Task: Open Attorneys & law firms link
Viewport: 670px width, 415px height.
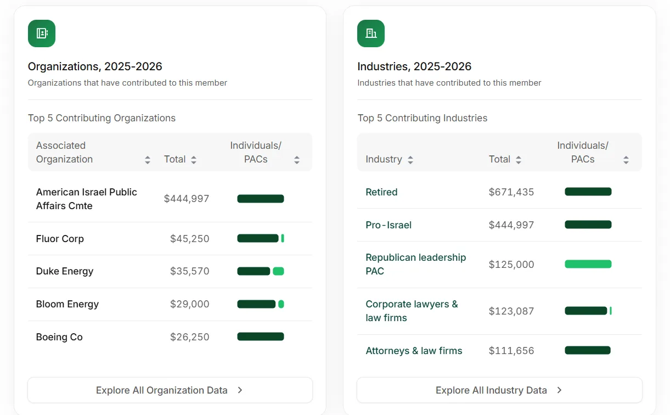Action: pos(414,351)
